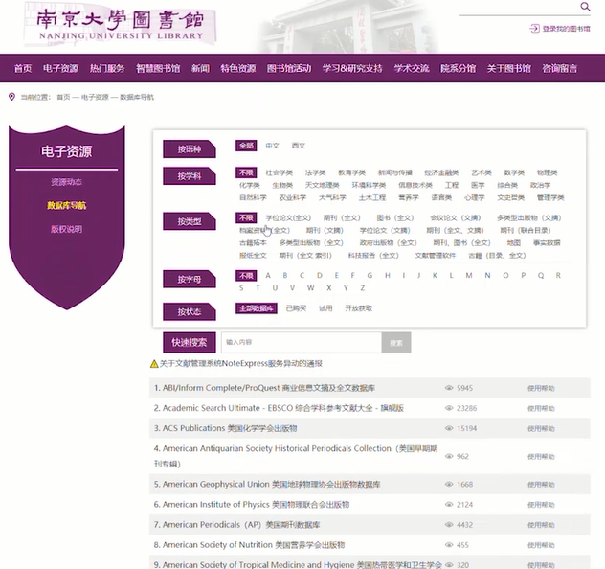605x569 pixels.
Task: Open 版权说明 in the left sidebar
Action: point(66,229)
